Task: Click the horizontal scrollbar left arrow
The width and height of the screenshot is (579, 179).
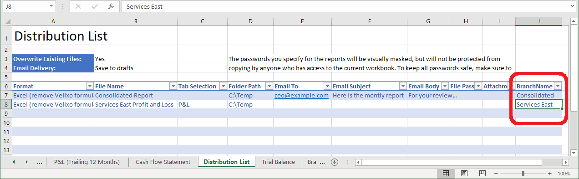Action: 358,162
